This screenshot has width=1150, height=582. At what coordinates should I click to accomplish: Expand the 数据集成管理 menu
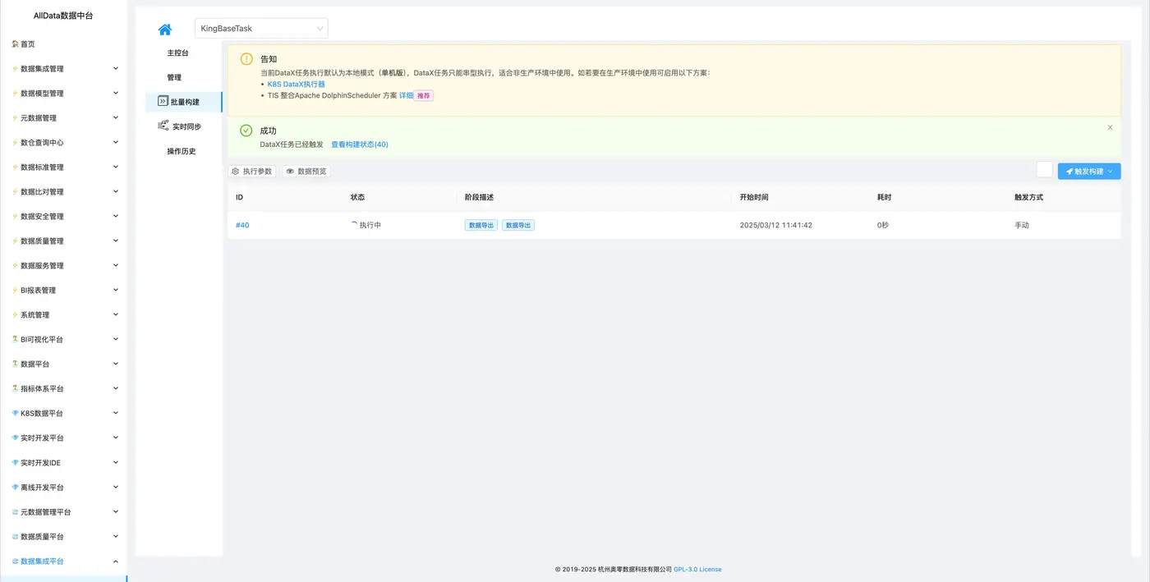click(x=116, y=68)
